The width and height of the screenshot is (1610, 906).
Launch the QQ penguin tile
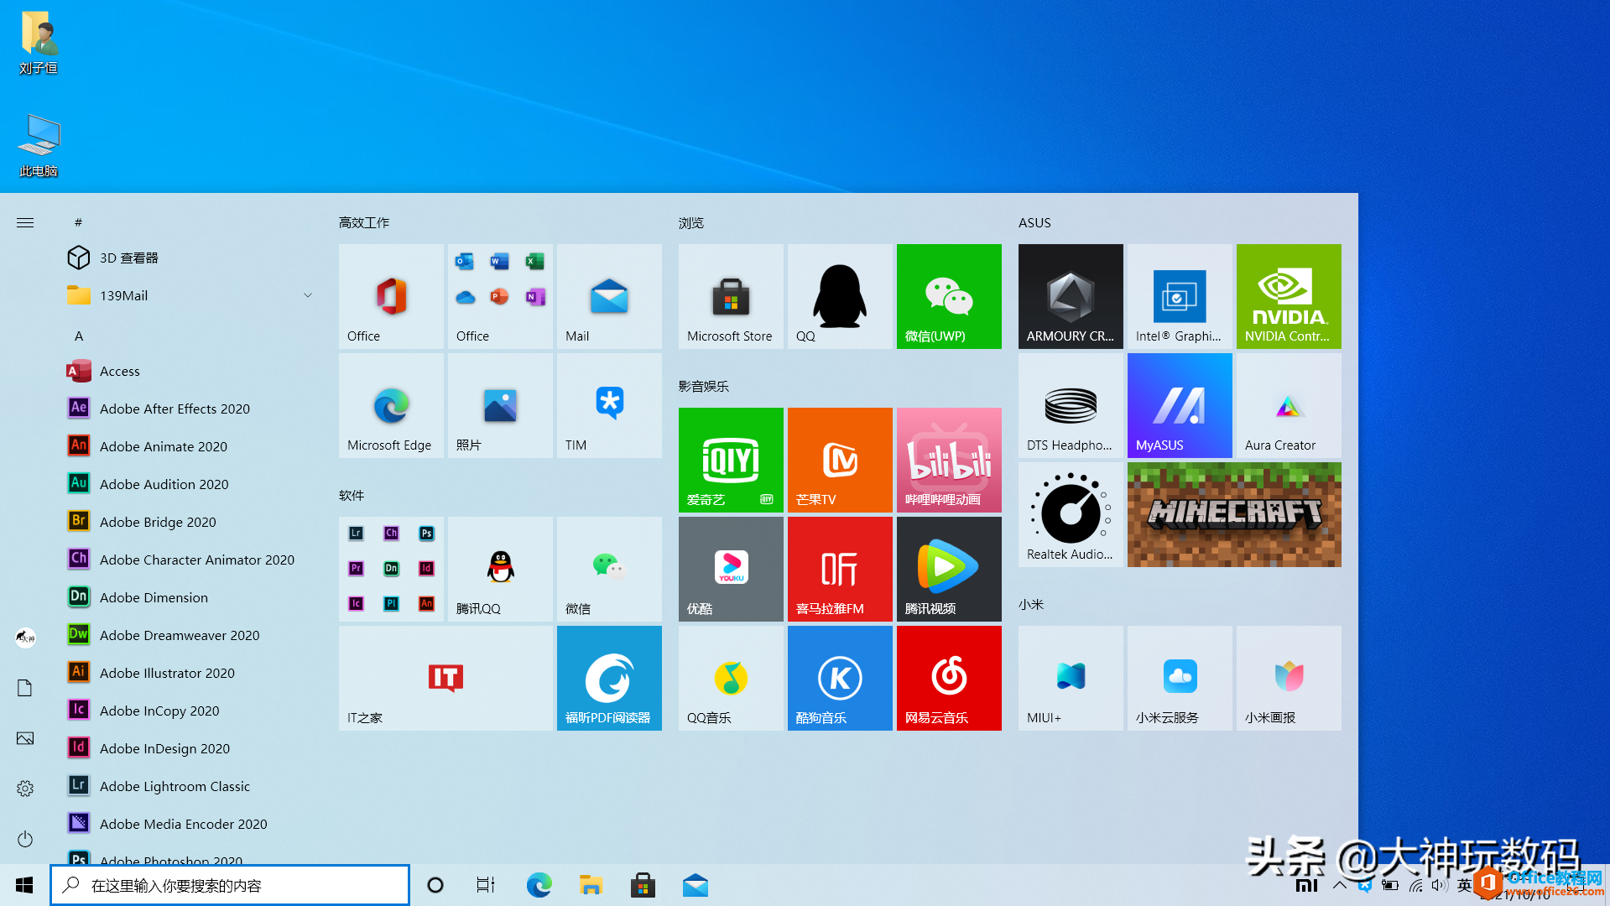pyautogui.click(x=840, y=296)
